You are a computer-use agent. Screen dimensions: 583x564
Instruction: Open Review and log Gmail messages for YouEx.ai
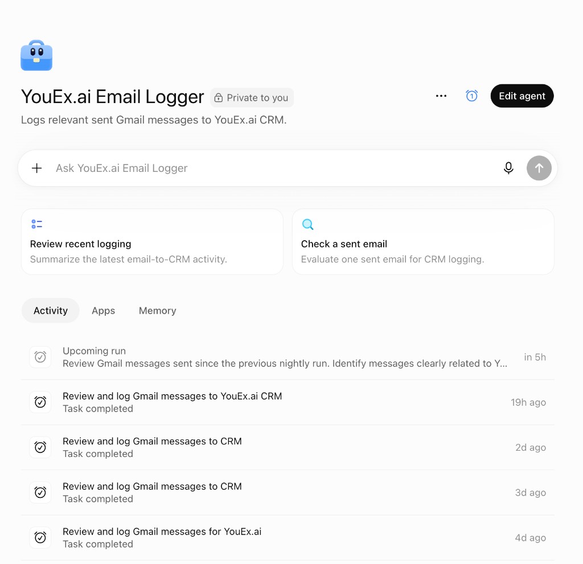(288, 538)
